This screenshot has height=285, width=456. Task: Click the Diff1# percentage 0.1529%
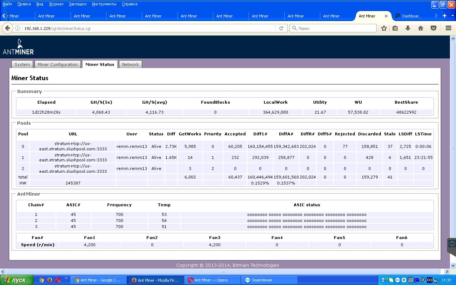click(x=260, y=183)
